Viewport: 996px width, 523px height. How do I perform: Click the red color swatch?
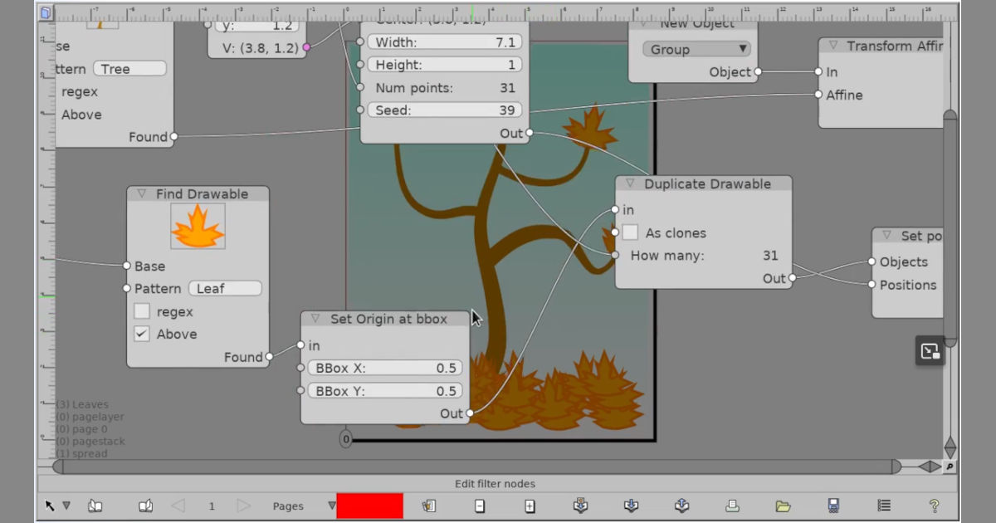pyautogui.click(x=369, y=506)
